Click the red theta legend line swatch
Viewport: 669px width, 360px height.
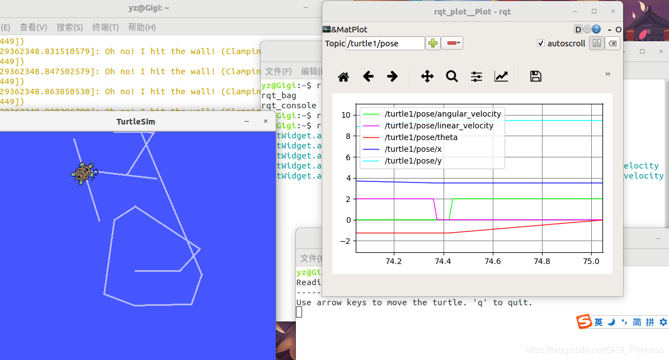371,137
